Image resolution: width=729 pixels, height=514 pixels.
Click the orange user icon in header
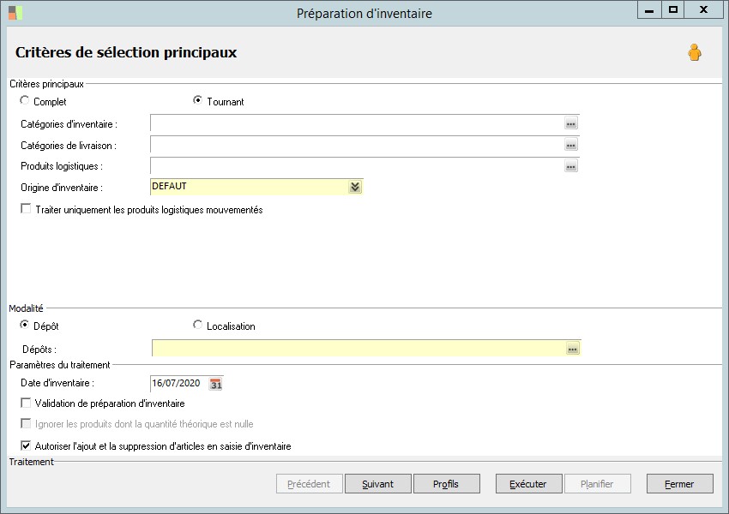pos(694,53)
